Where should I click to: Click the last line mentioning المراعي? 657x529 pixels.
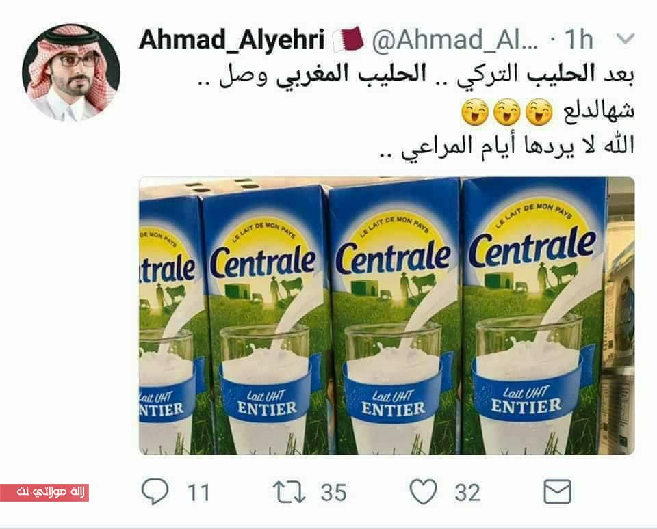pos(506,146)
